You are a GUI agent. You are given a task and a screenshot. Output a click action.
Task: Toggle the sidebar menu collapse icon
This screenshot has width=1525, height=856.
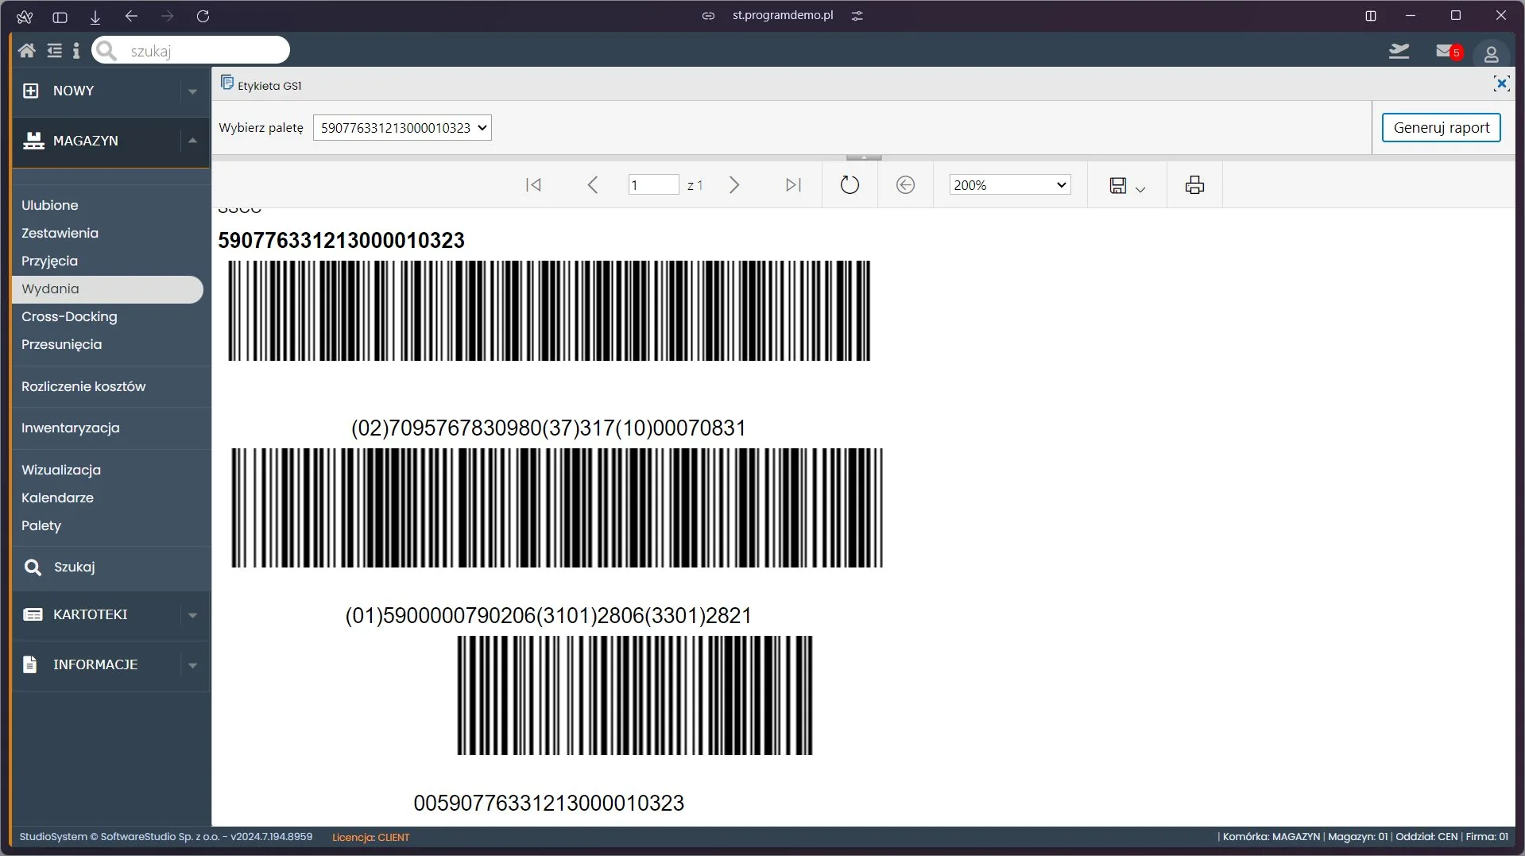(54, 51)
